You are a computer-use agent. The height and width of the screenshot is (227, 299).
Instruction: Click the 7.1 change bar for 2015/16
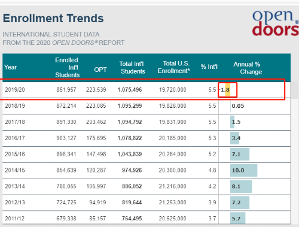(x=240, y=154)
